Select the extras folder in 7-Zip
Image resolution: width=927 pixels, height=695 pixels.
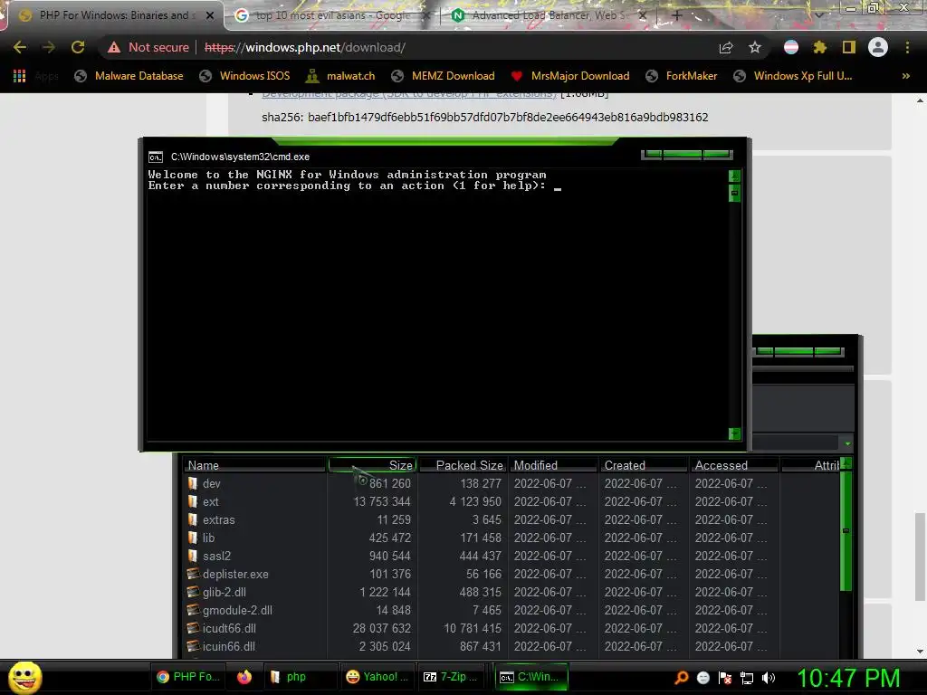pos(219,520)
